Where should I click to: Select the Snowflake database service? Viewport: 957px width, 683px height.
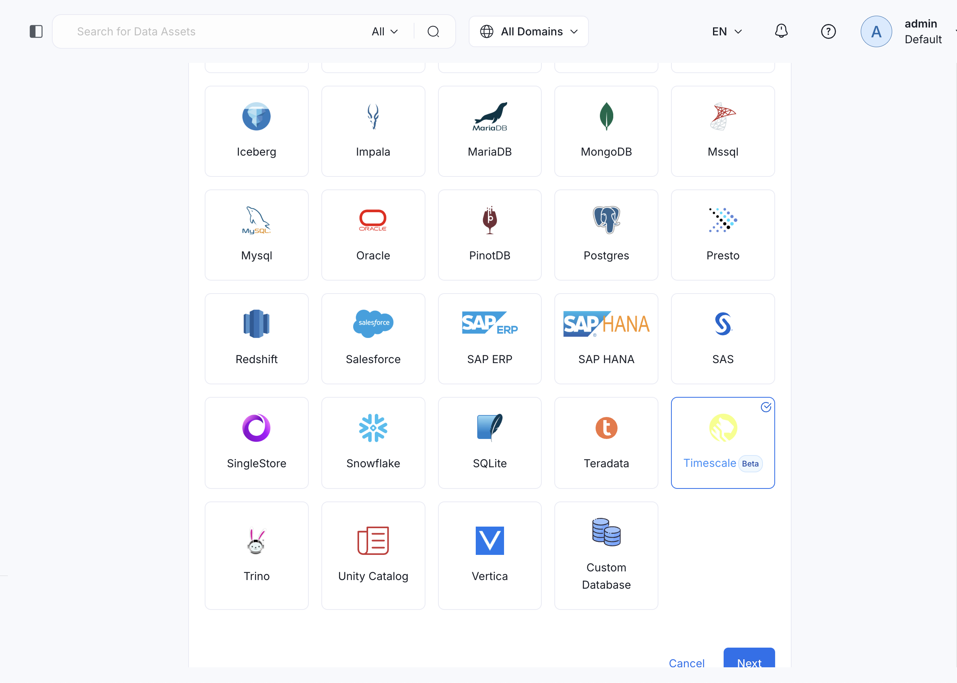[373, 442]
